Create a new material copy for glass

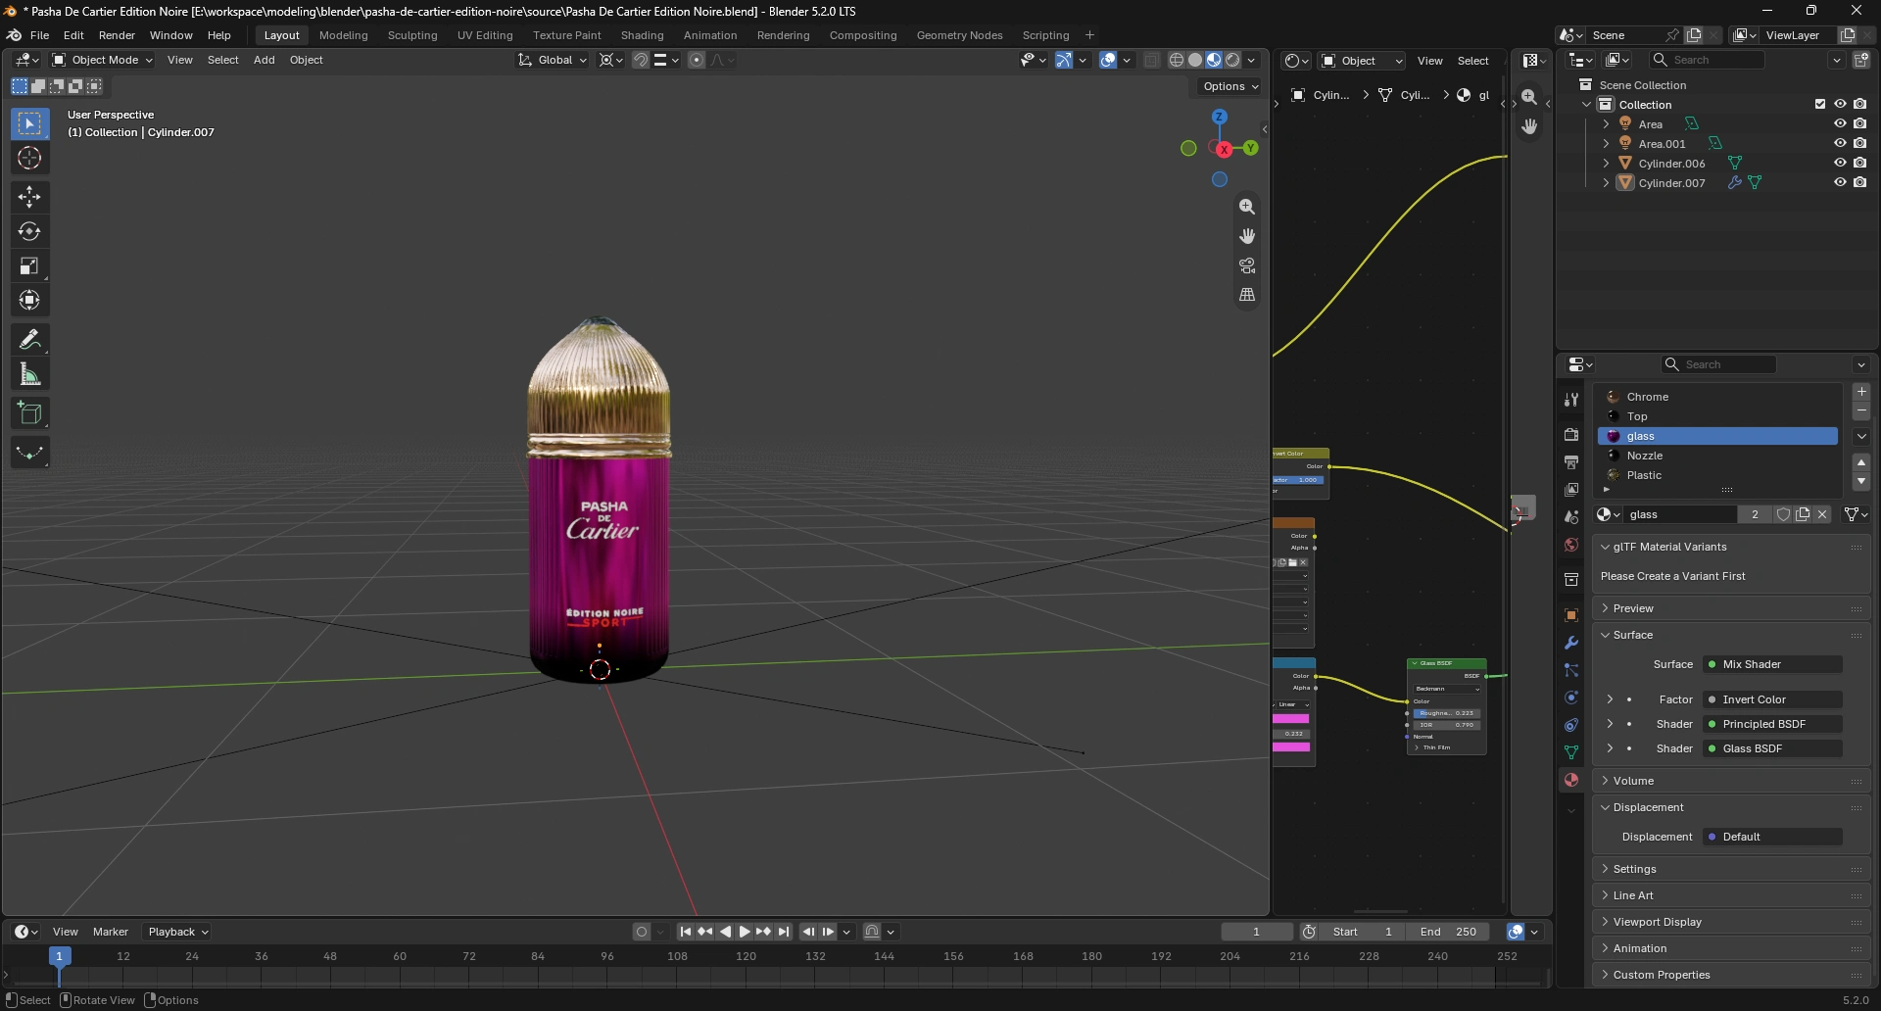pos(1803,514)
